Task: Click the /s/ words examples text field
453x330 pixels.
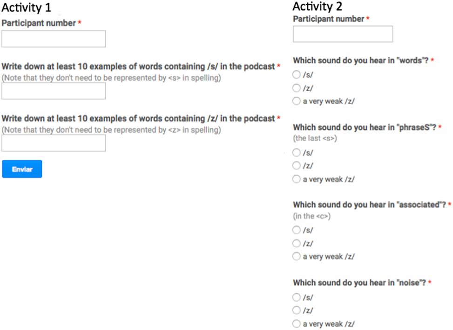Action: pos(54,91)
